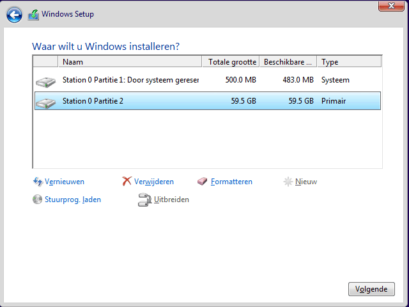409x307 pixels.
Task: Click the Uitbreiden link
Action: pyautogui.click(x=171, y=200)
